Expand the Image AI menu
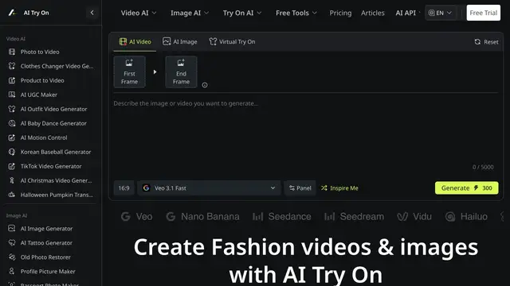The width and height of the screenshot is (510, 286). [x=190, y=13]
